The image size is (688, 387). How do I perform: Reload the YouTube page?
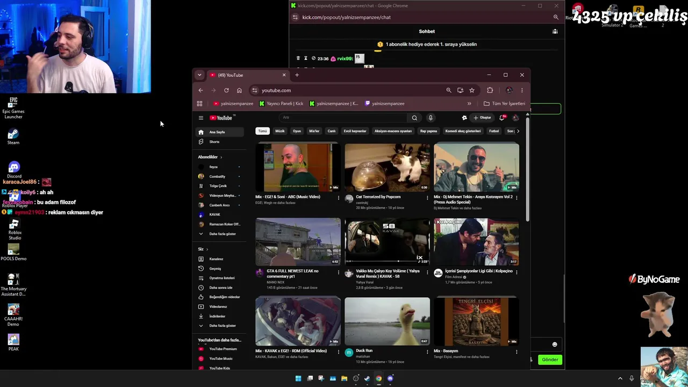tap(226, 90)
